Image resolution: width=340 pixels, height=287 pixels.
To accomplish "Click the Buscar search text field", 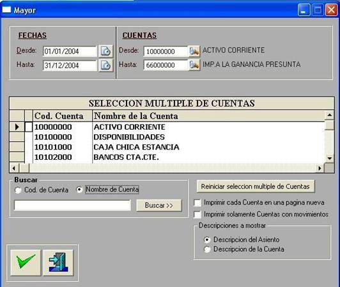I will pos(72,205).
